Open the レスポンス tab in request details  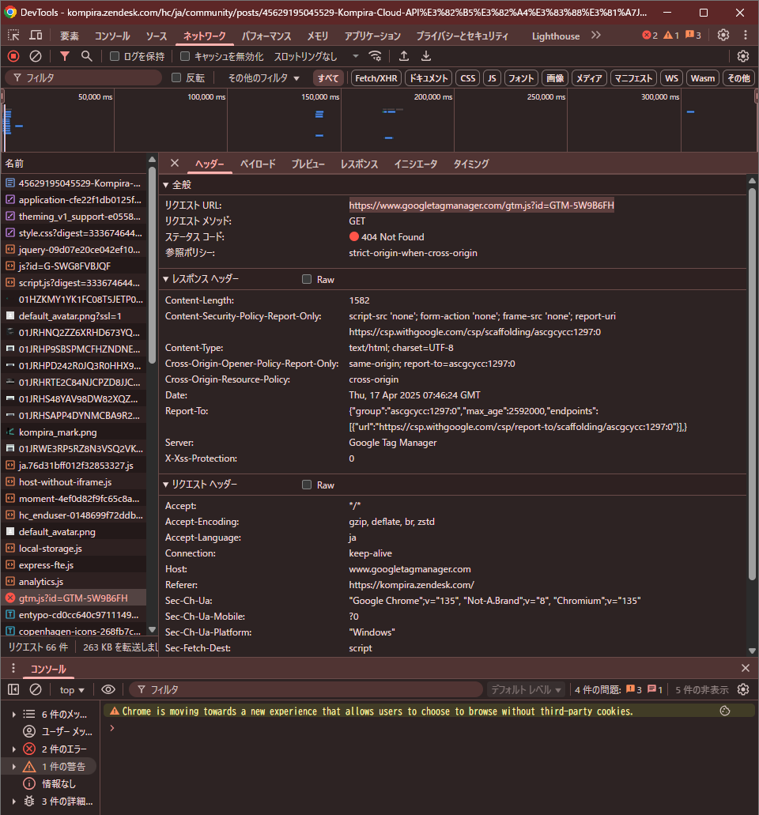pyautogui.click(x=359, y=164)
